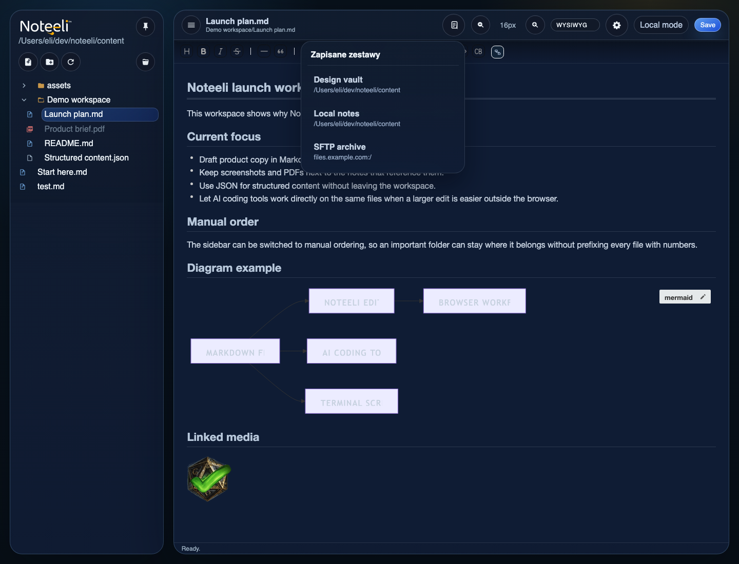739x564 pixels.
Task: Open Start here.md in the file tree
Action: pyautogui.click(x=62, y=172)
